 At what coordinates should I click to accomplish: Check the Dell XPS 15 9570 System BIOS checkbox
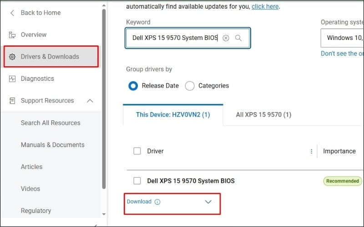137,181
